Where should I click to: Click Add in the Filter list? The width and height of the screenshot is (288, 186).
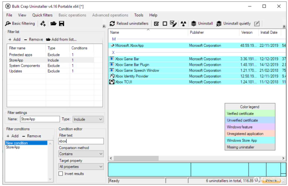point(14,39)
